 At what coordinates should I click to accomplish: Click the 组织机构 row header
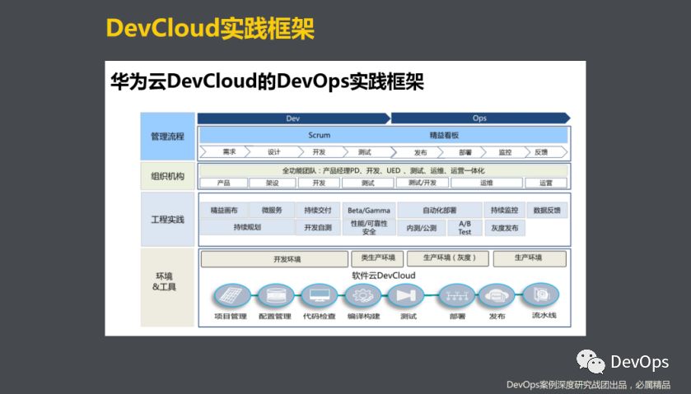coord(167,176)
